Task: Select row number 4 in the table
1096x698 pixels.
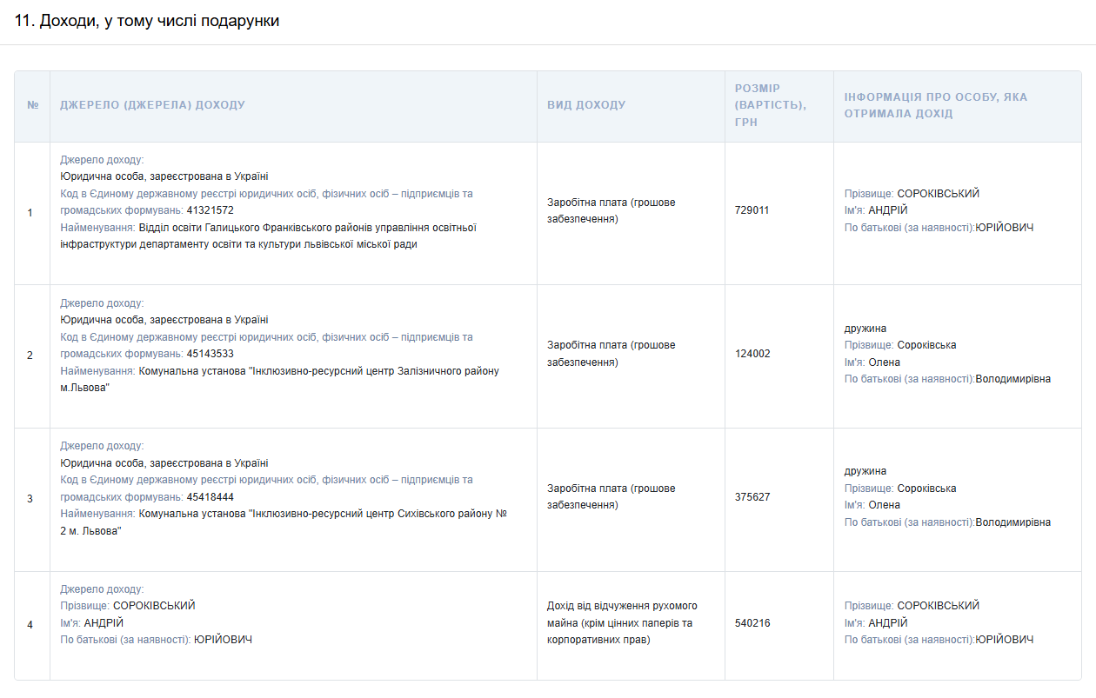Action: [x=30, y=625]
